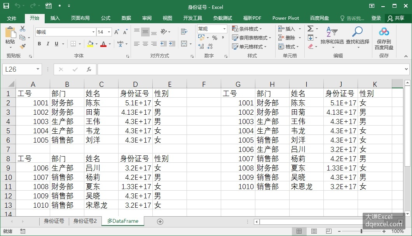Open the font name dropdown 等线
The width and height of the screenshot is (412, 236).
[93, 32]
